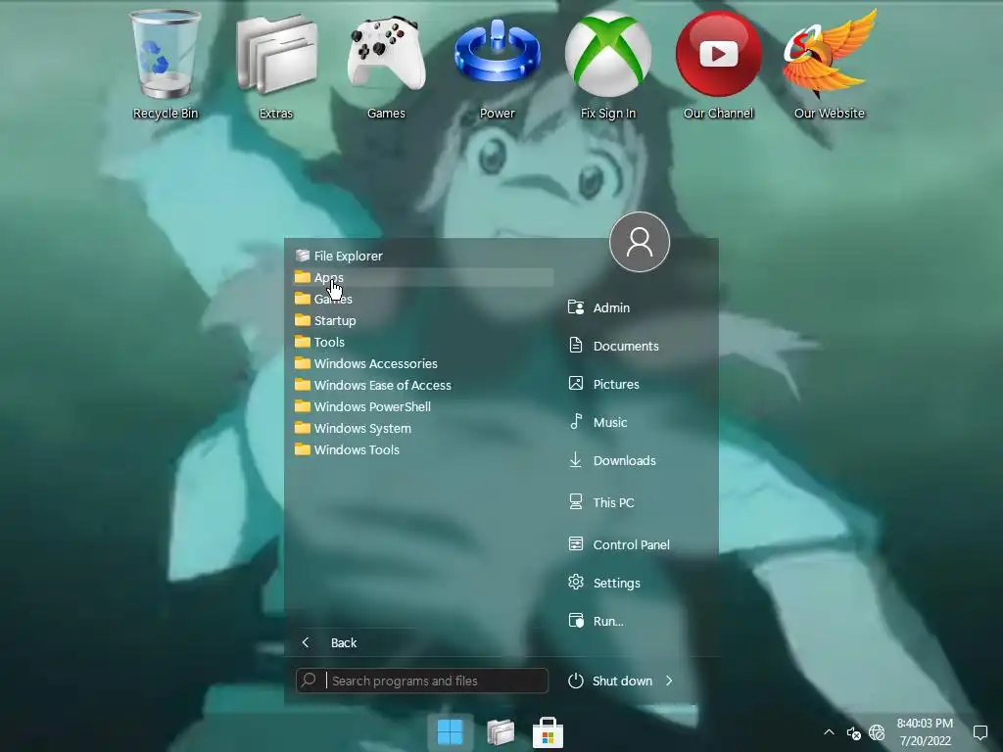Click the user account avatar picture

point(639,242)
